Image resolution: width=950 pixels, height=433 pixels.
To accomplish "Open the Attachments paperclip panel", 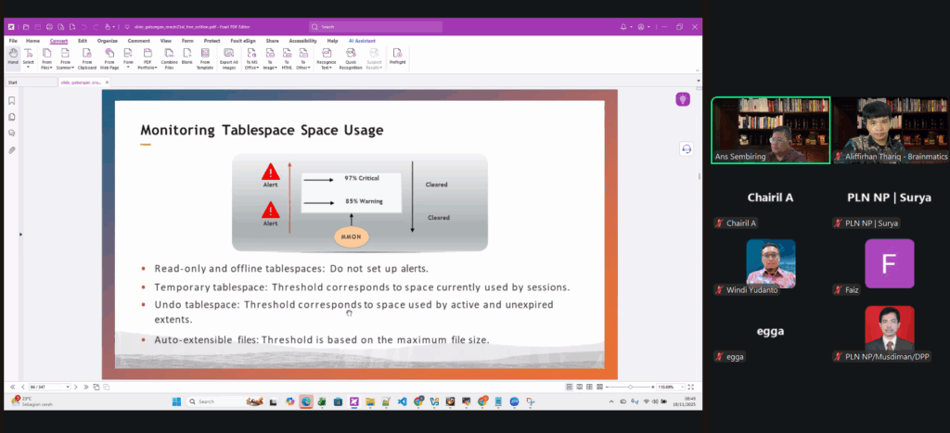I will coord(12,149).
